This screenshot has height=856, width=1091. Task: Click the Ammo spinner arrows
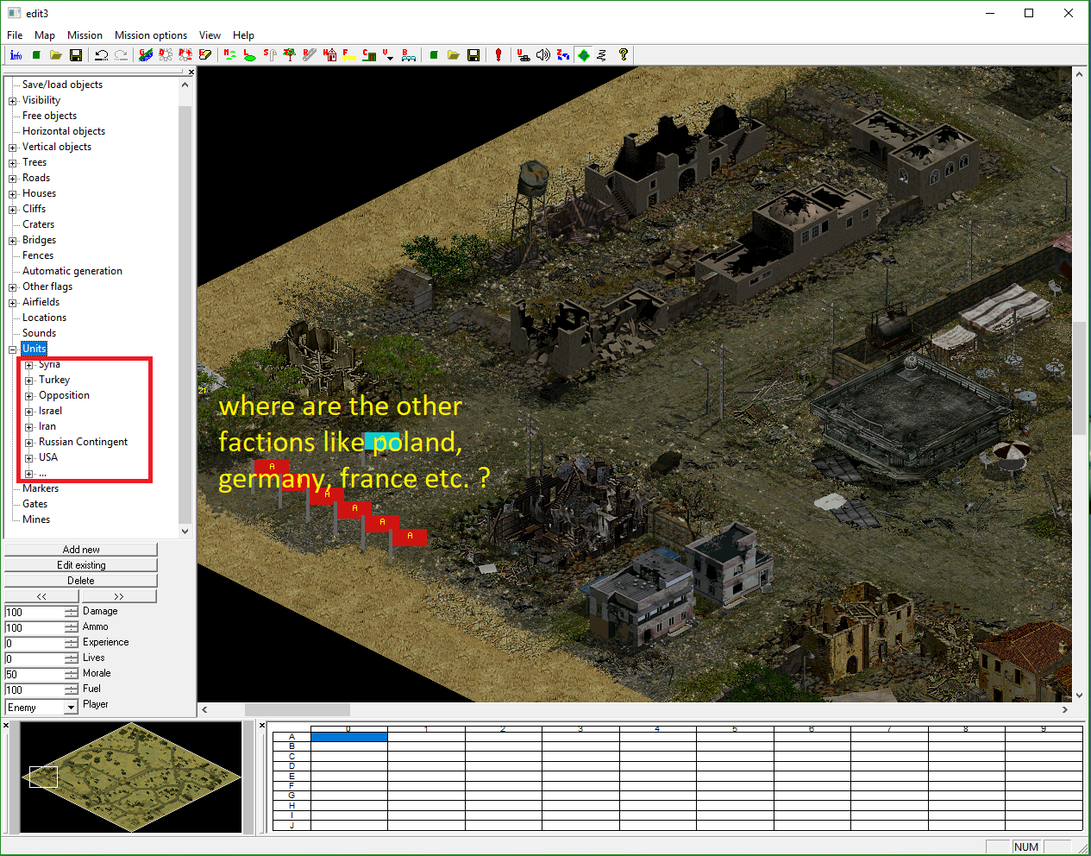[x=72, y=628]
